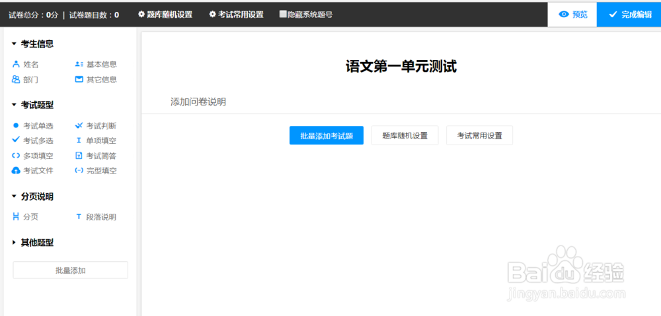The image size is (661, 316).
Task: Insert a 分页 page break
Action: point(25,216)
